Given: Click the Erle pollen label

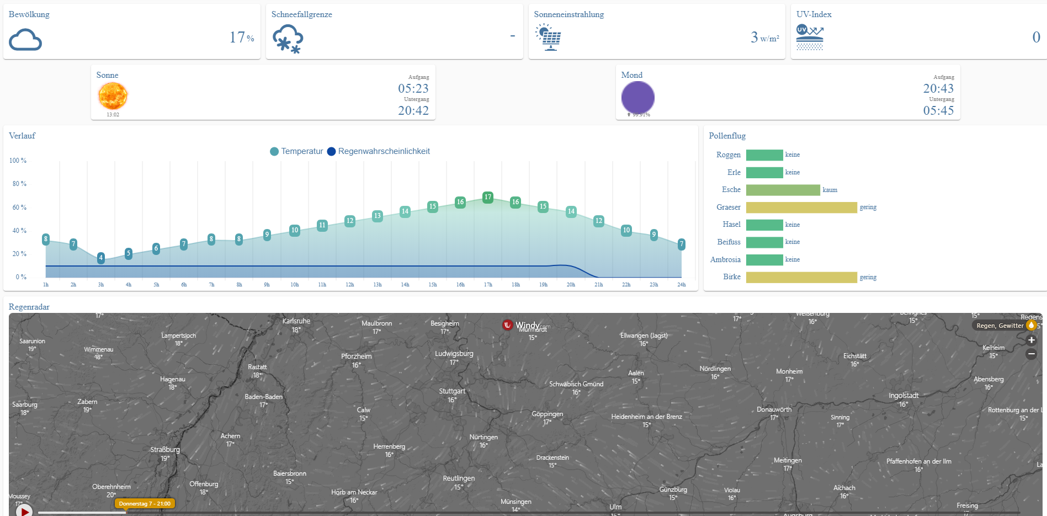Looking at the screenshot, I should [734, 172].
